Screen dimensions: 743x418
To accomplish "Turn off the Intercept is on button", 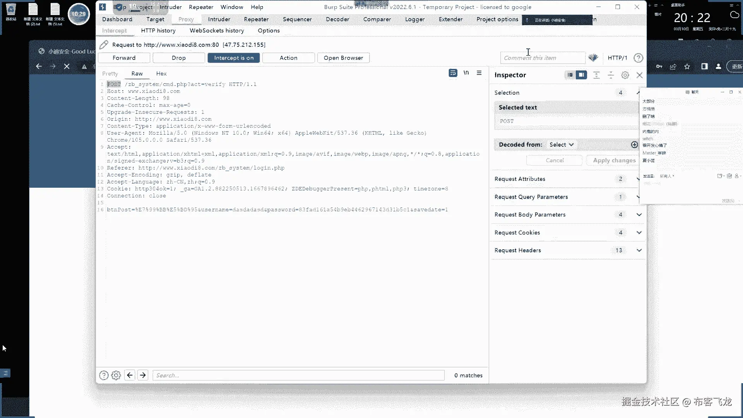I will [234, 58].
